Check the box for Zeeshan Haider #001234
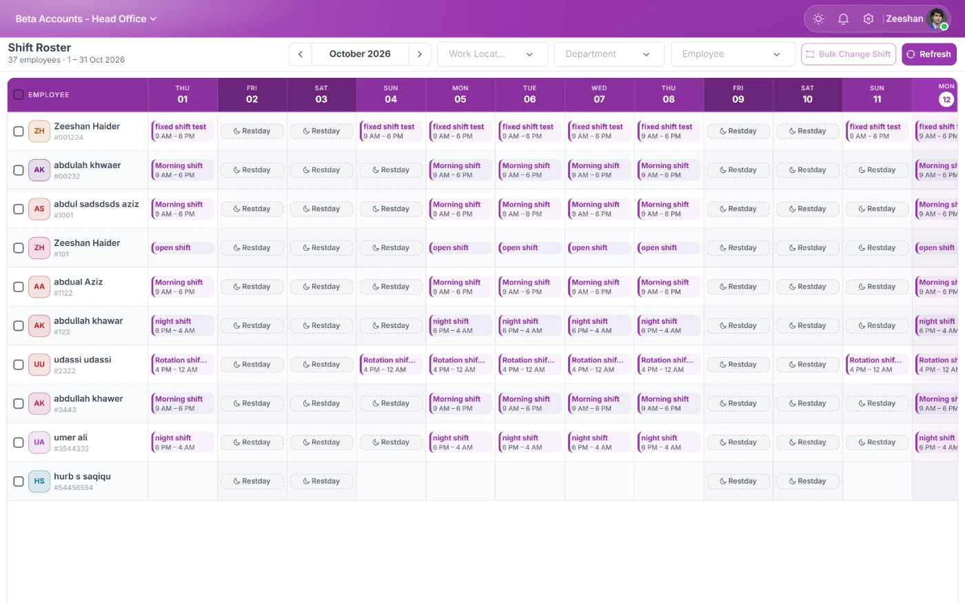This screenshot has height=603, width=965. 19,131
